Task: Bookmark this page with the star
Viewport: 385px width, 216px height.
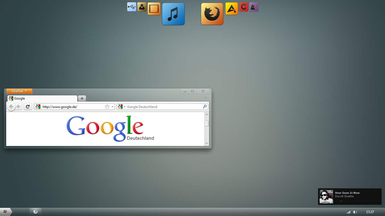Action: [107, 107]
